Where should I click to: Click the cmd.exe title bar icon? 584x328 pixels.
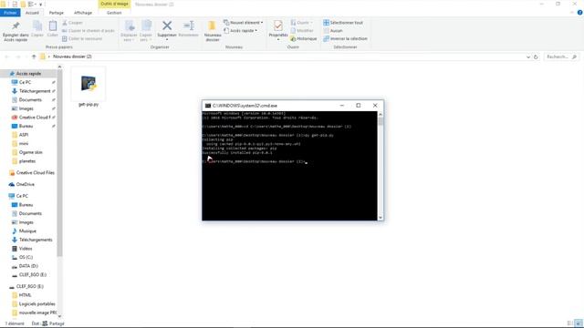point(208,106)
